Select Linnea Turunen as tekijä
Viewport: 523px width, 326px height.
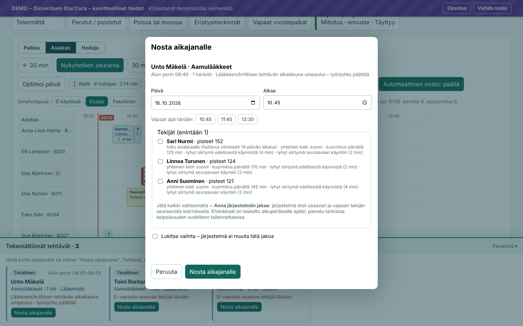coord(160,161)
